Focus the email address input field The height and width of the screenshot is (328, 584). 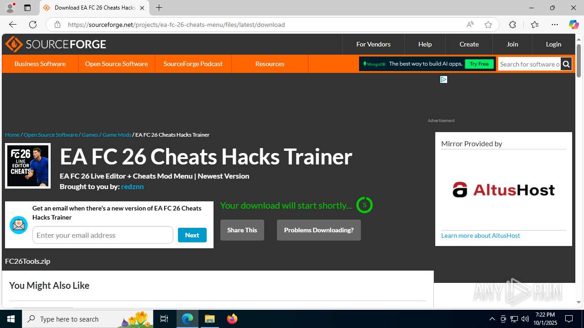pos(103,235)
